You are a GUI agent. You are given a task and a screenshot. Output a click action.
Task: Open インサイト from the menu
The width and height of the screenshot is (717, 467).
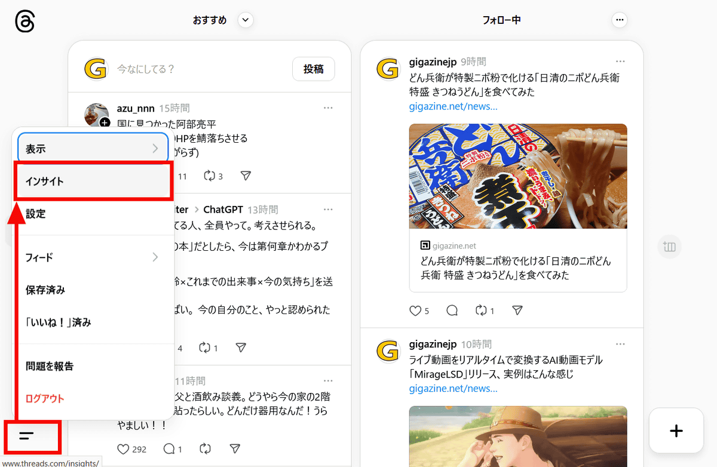[94, 180]
